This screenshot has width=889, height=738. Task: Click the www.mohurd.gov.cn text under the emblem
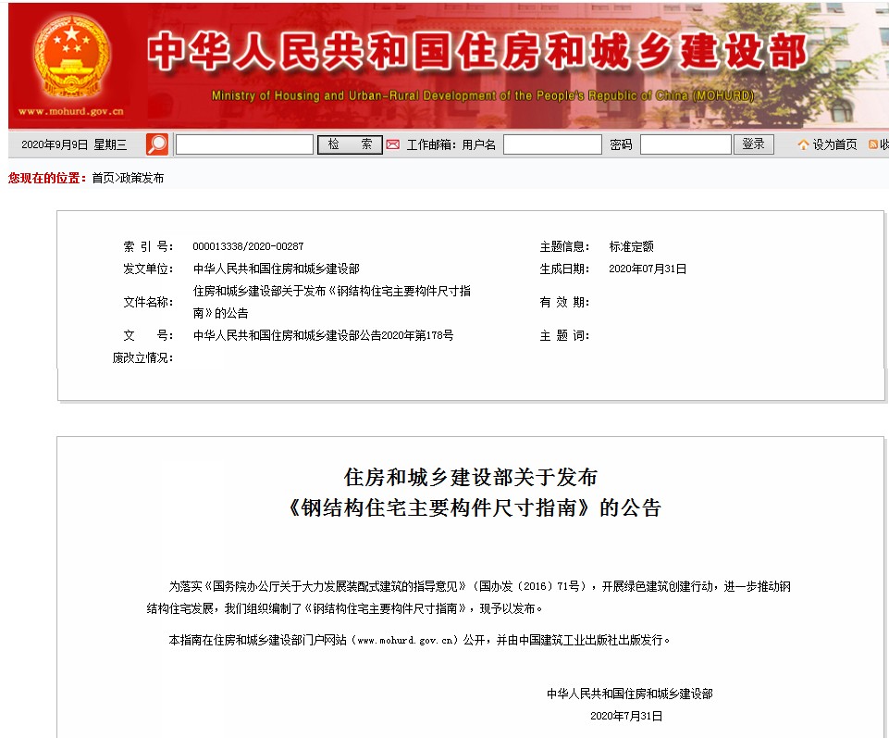click(70, 111)
